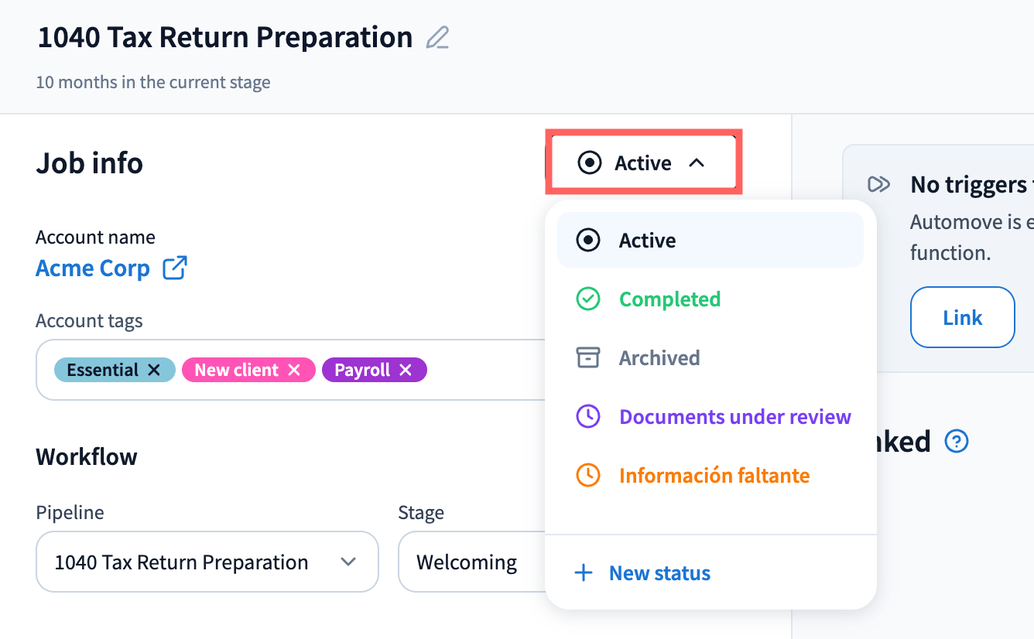Click the orange clock icon for Información faltante
This screenshot has height=639, width=1034.
[x=588, y=475]
